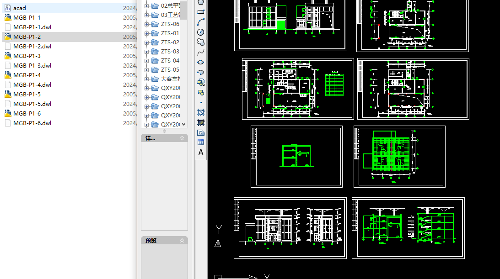The width and height of the screenshot is (500, 279).
Task: Expand the ZTS-02 folder node
Action: coord(146,42)
